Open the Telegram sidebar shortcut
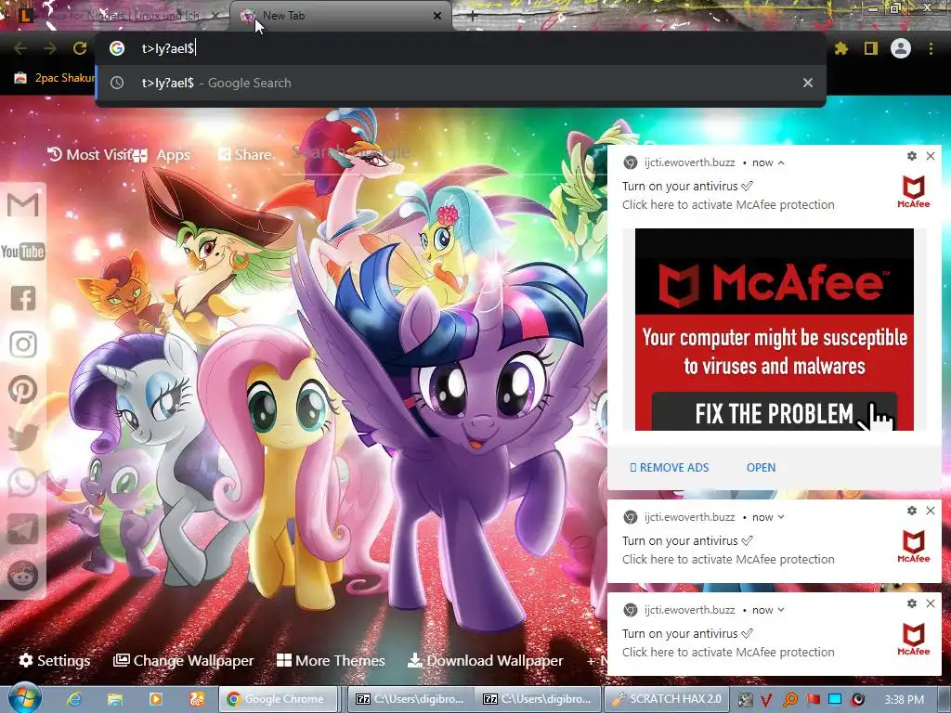The image size is (951, 713). click(23, 528)
